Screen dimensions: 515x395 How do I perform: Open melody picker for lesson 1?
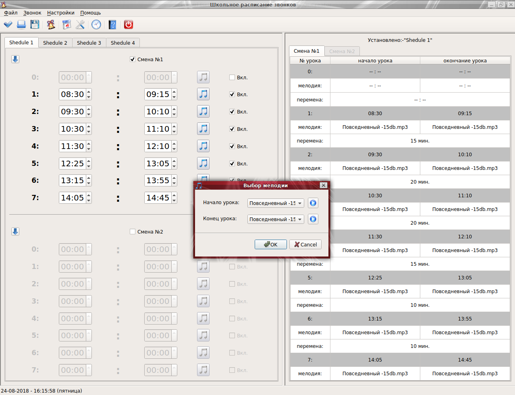coord(204,94)
